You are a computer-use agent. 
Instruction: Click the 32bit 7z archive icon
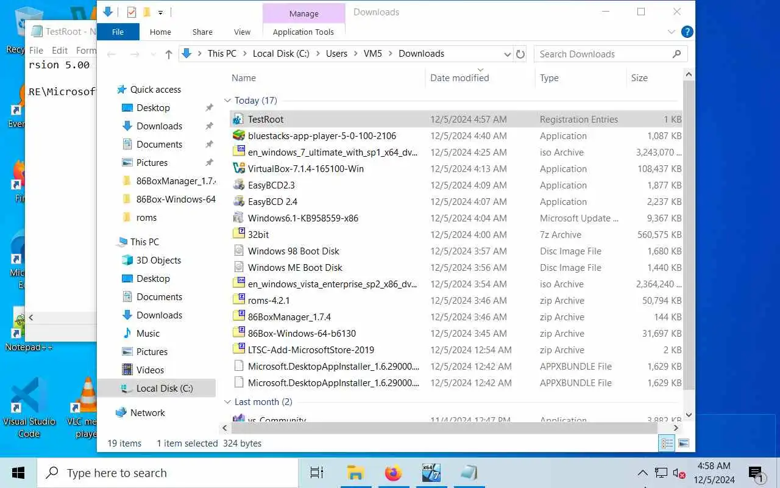(x=238, y=235)
